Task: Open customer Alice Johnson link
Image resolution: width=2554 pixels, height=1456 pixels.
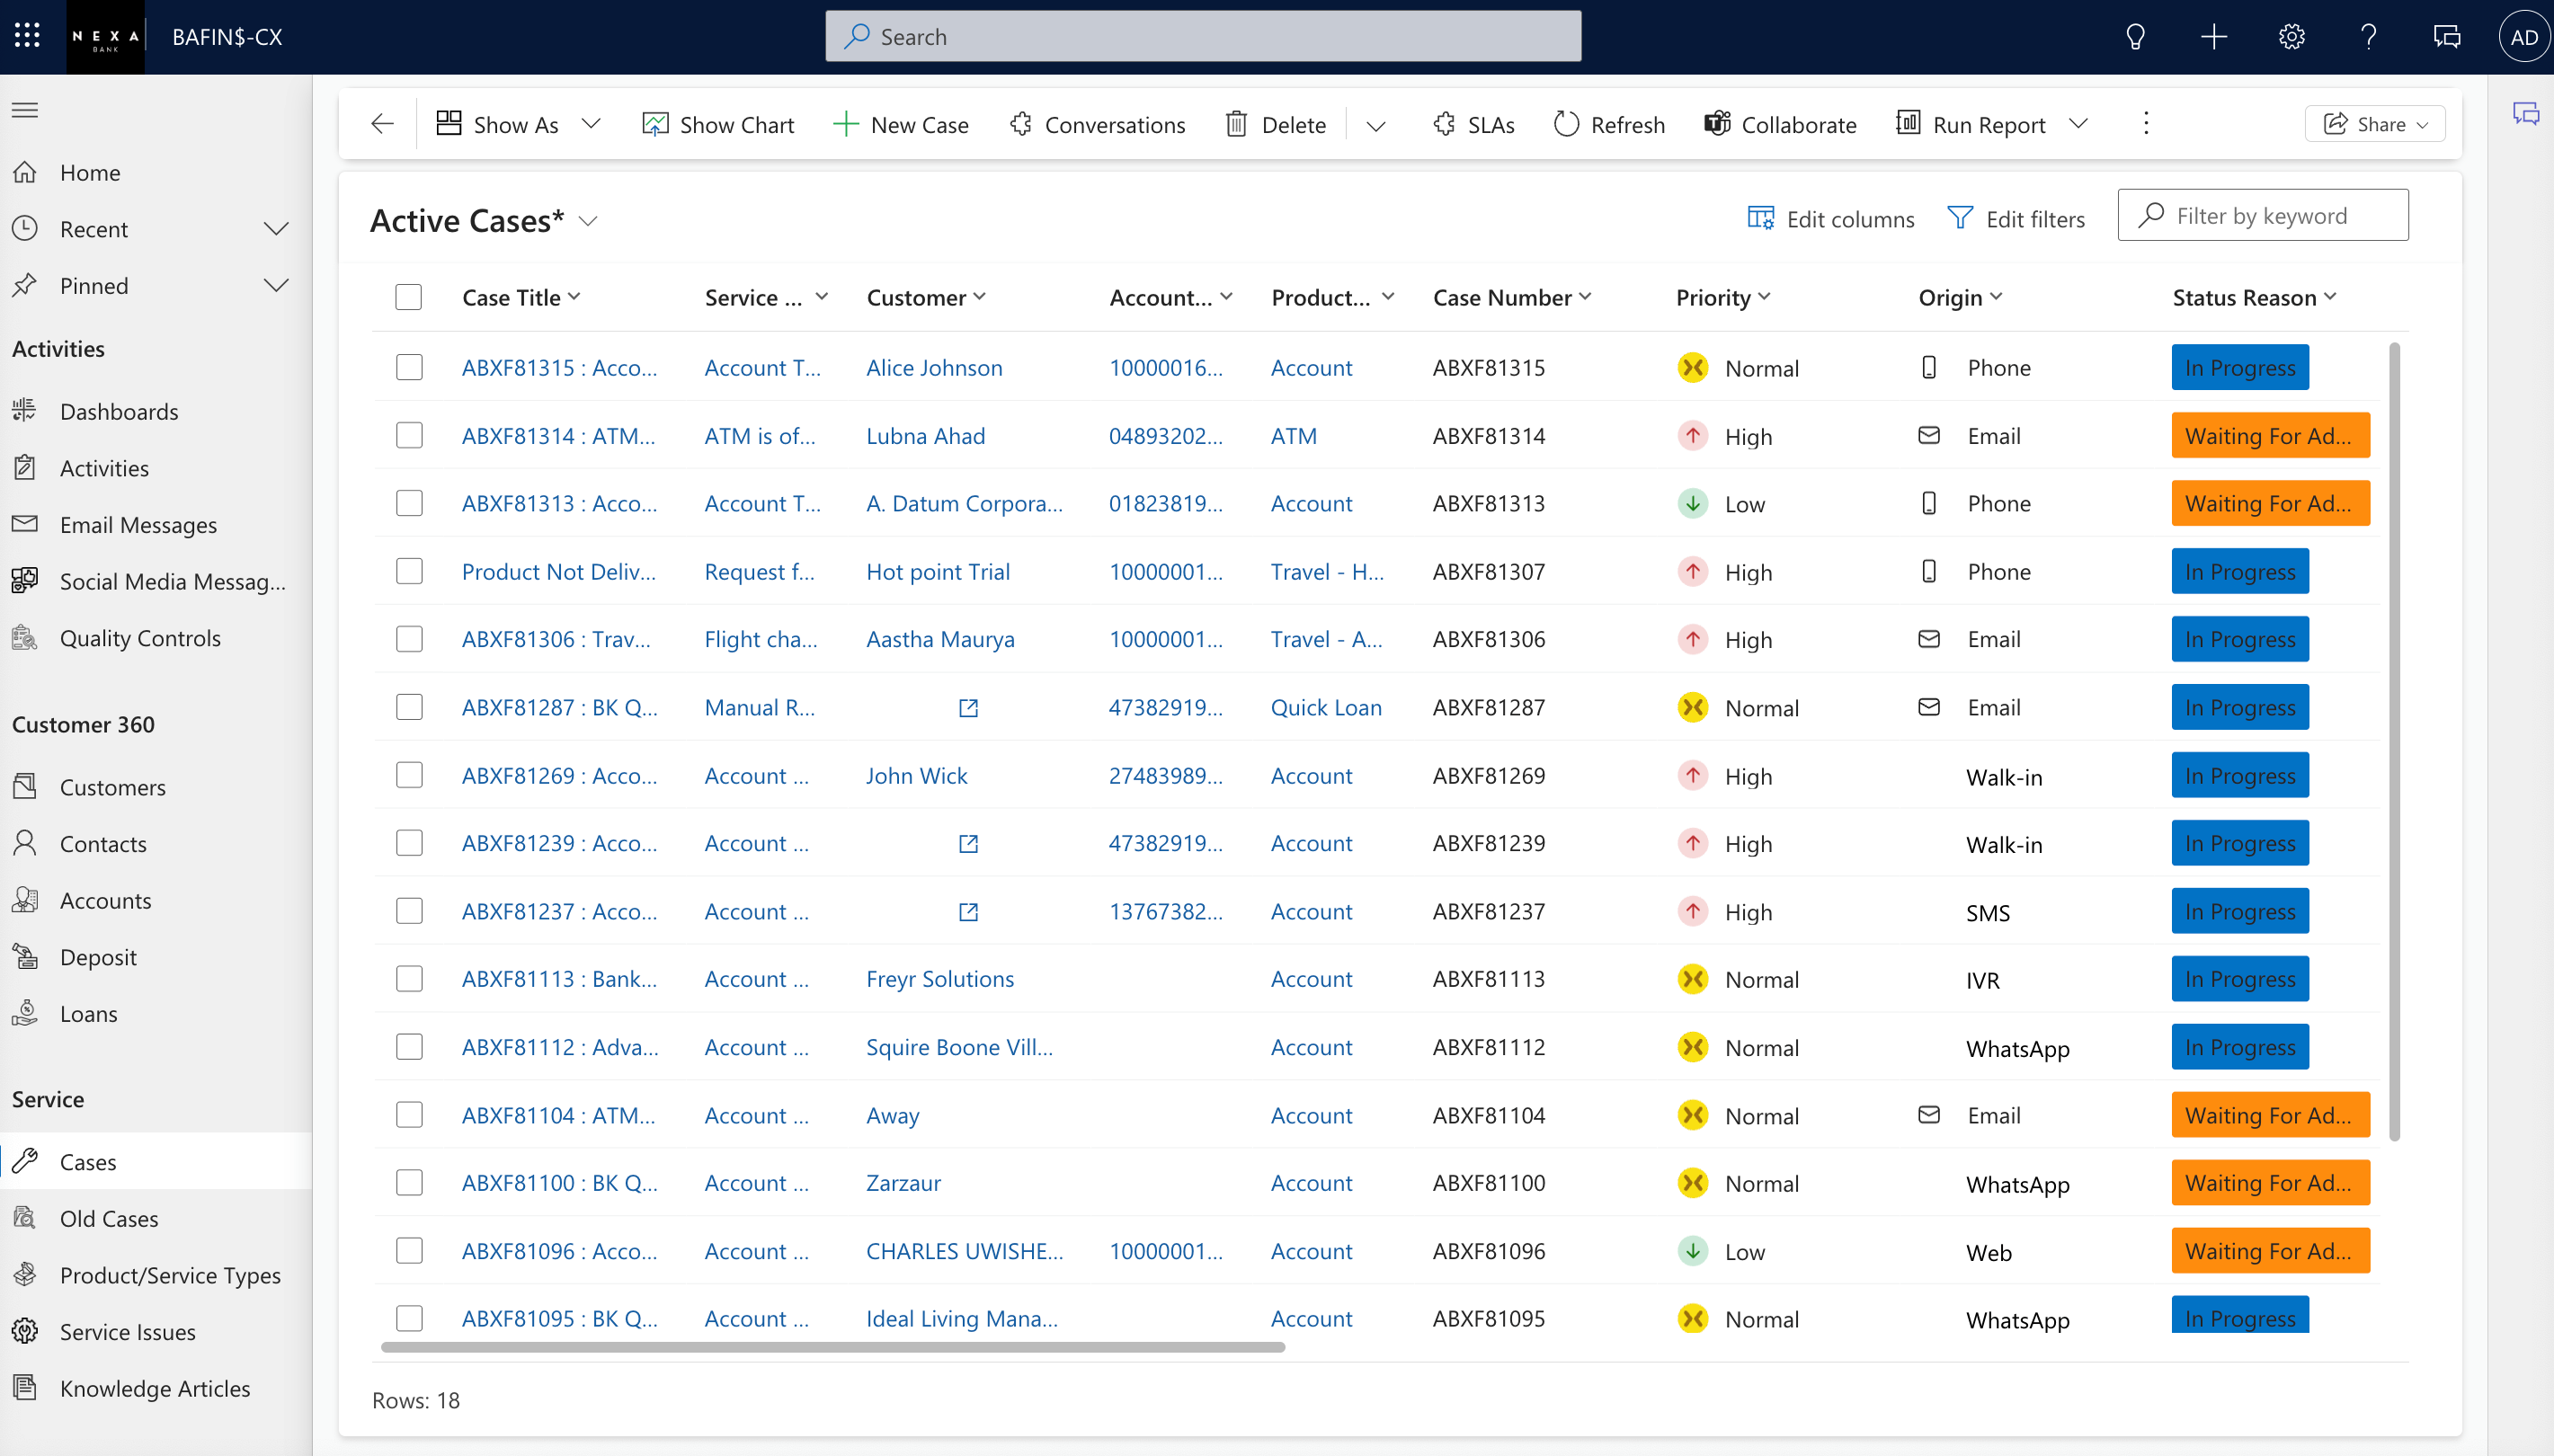Action: 934,367
